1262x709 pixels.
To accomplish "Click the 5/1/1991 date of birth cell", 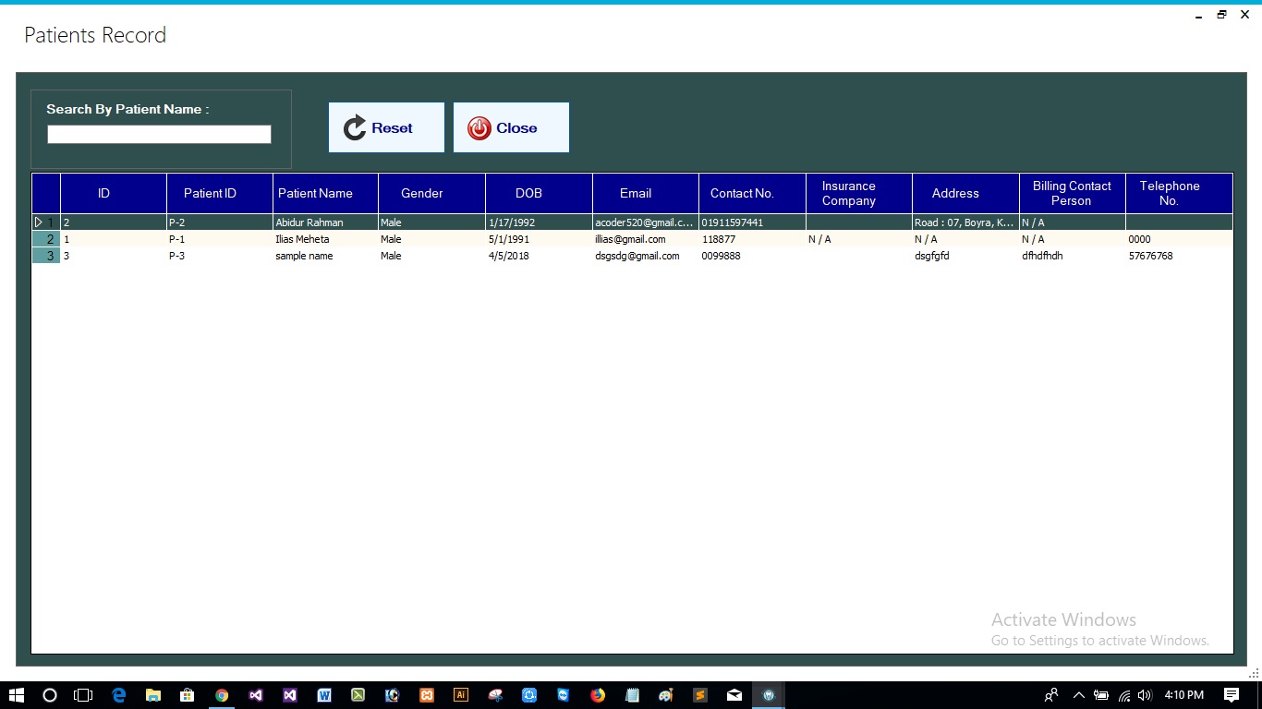I will pyautogui.click(x=539, y=239).
